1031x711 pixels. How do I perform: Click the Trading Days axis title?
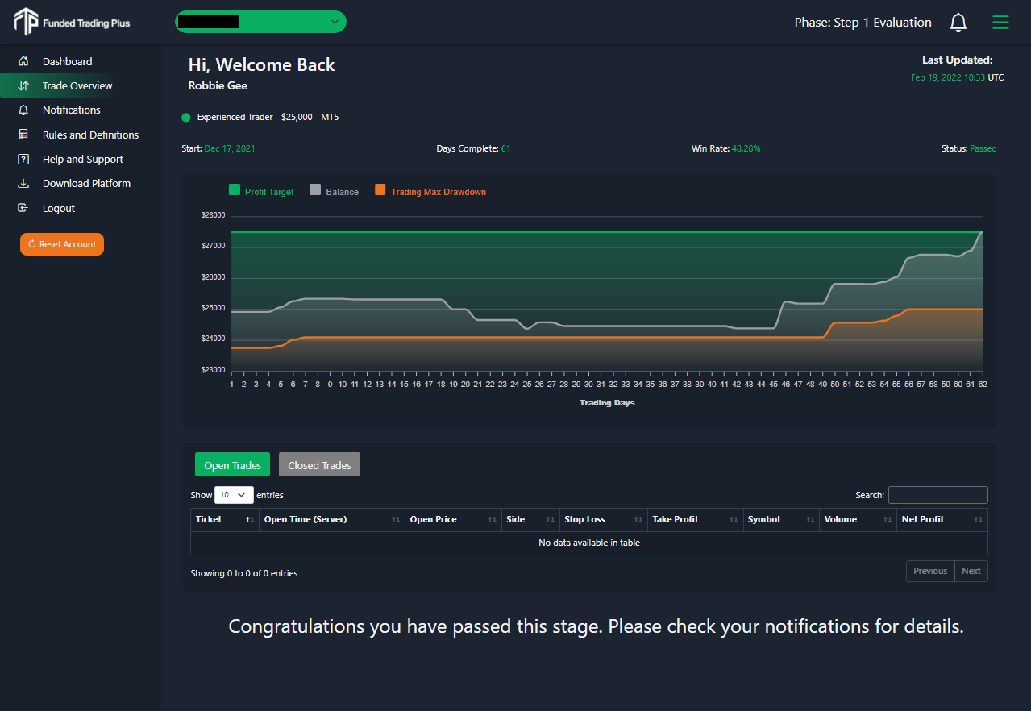pyautogui.click(x=607, y=403)
